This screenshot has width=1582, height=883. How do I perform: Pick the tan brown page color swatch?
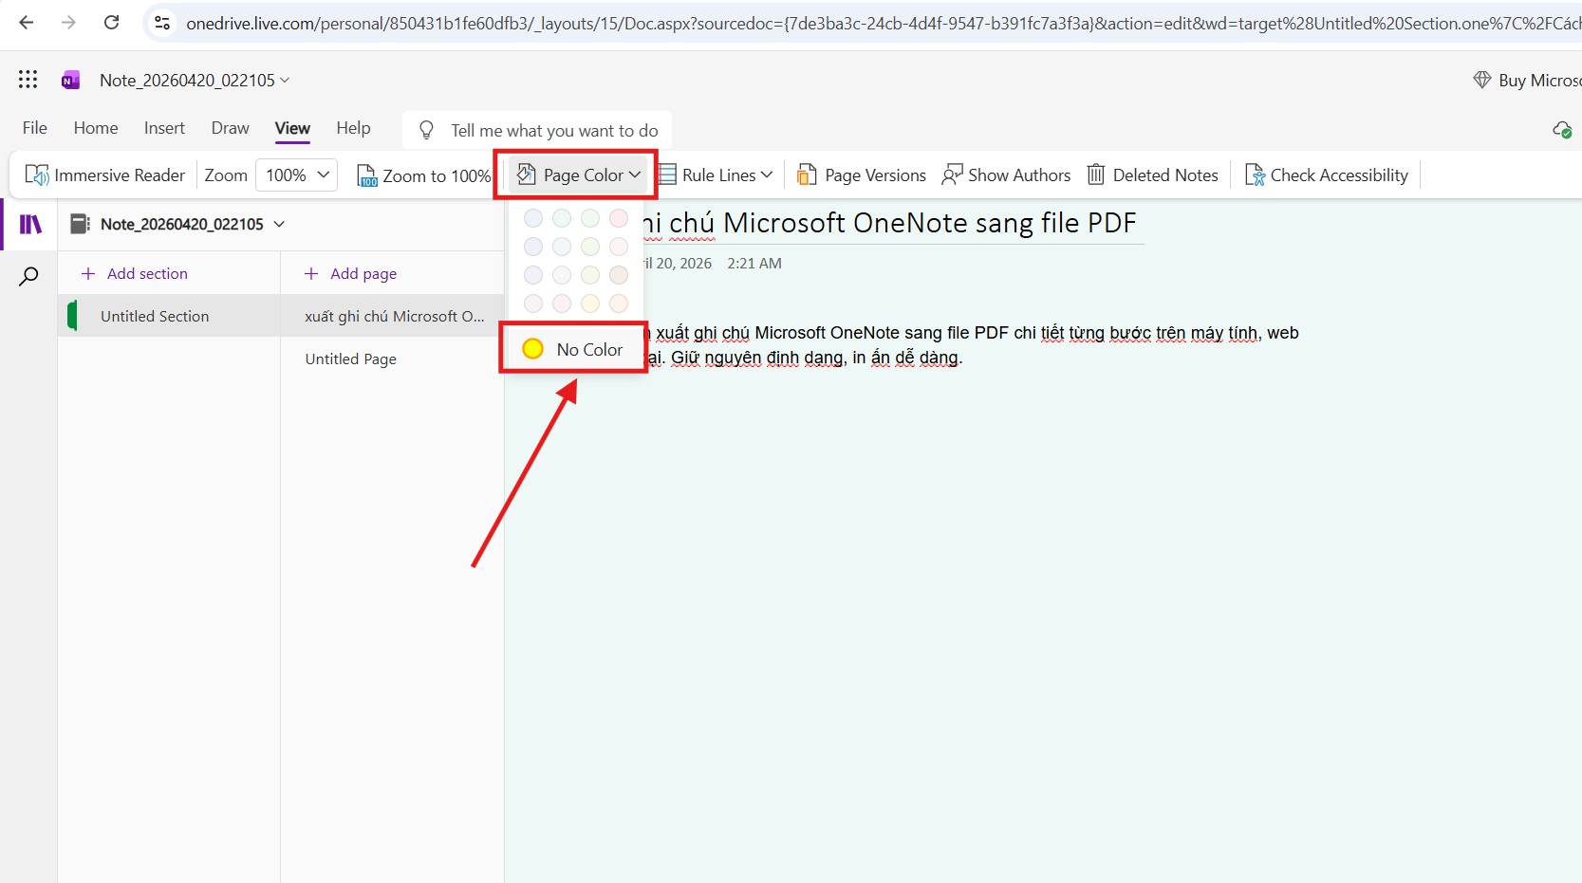(x=619, y=275)
